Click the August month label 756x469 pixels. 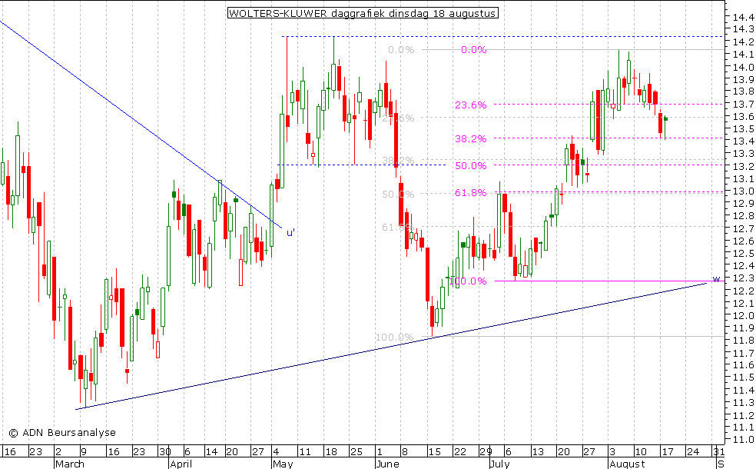(x=627, y=464)
